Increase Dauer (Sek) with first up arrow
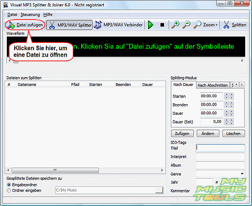This screenshot has width=252, height=206. (x=227, y=120)
